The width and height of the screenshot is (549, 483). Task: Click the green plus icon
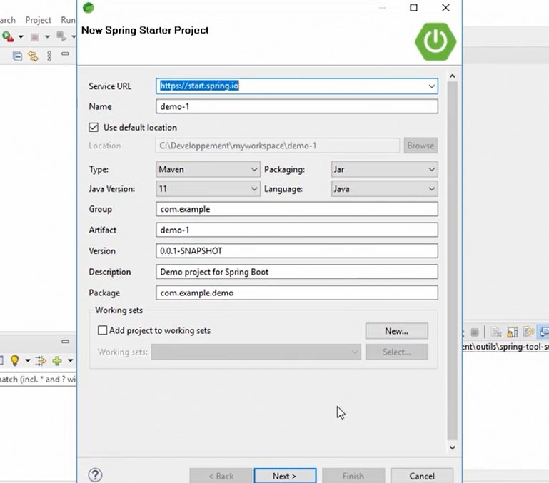(57, 360)
